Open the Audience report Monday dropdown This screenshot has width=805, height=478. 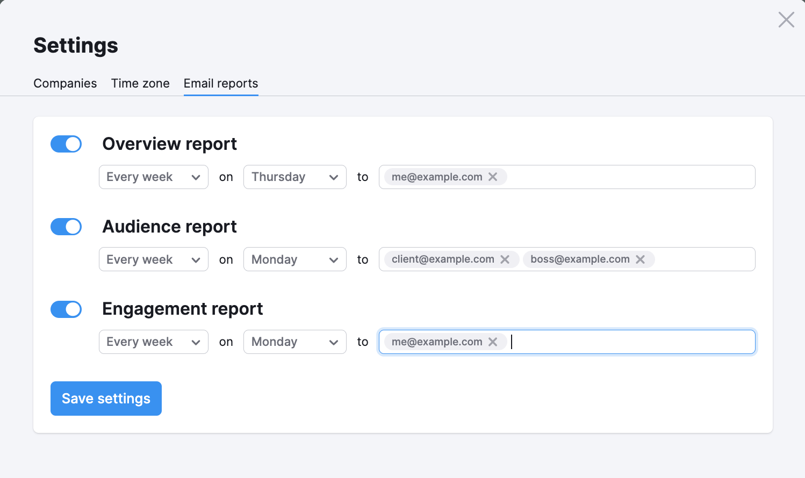click(x=294, y=259)
